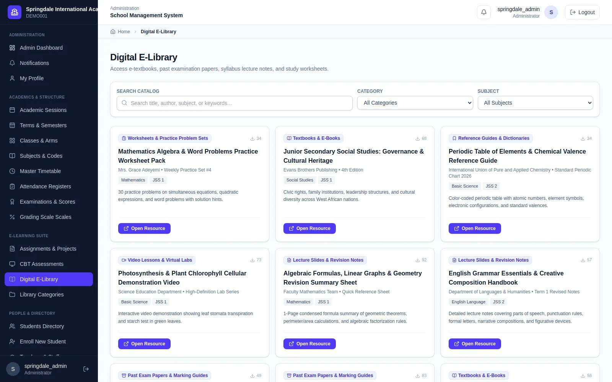612x382 pixels.
Task: Open Notifications in the sidebar
Action: pyautogui.click(x=49, y=63)
